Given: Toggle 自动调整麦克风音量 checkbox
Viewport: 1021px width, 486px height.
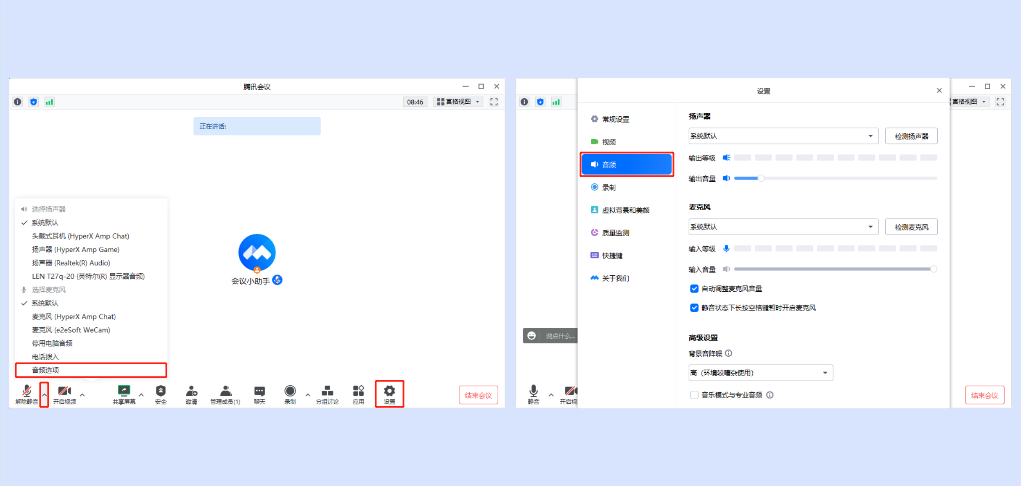Looking at the screenshot, I should point(694,288).
